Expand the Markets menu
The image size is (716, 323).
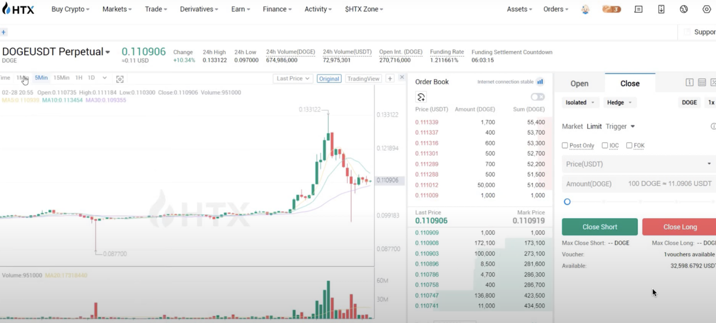[117, 9]
